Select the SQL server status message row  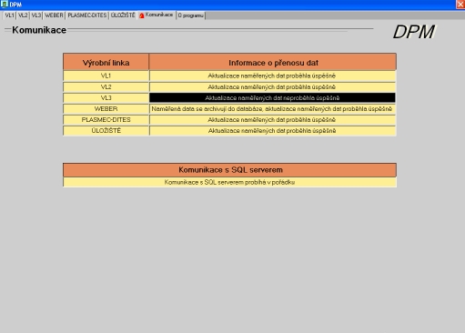coord(229,182)
